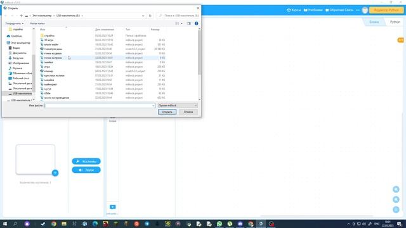Click the orange Редактор Python button
The width and height of the screenshot is (406, 228).
pos(386,10)
